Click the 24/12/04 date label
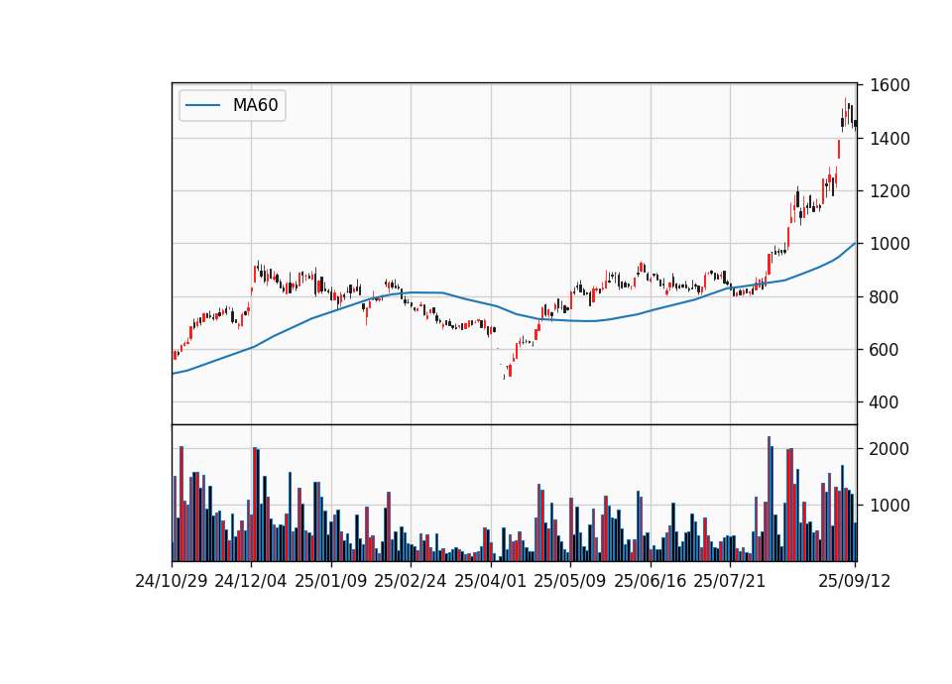Screen dimensions: 952x684 251,581
